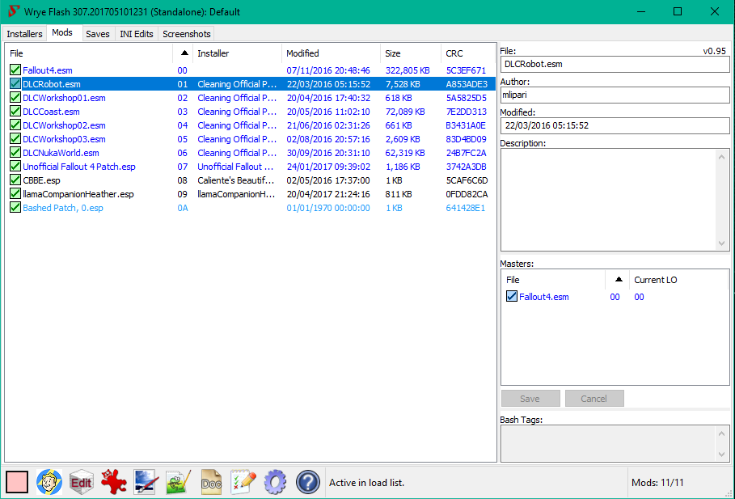Select llamaCompanionHeather.esp file name

(78, 193)
